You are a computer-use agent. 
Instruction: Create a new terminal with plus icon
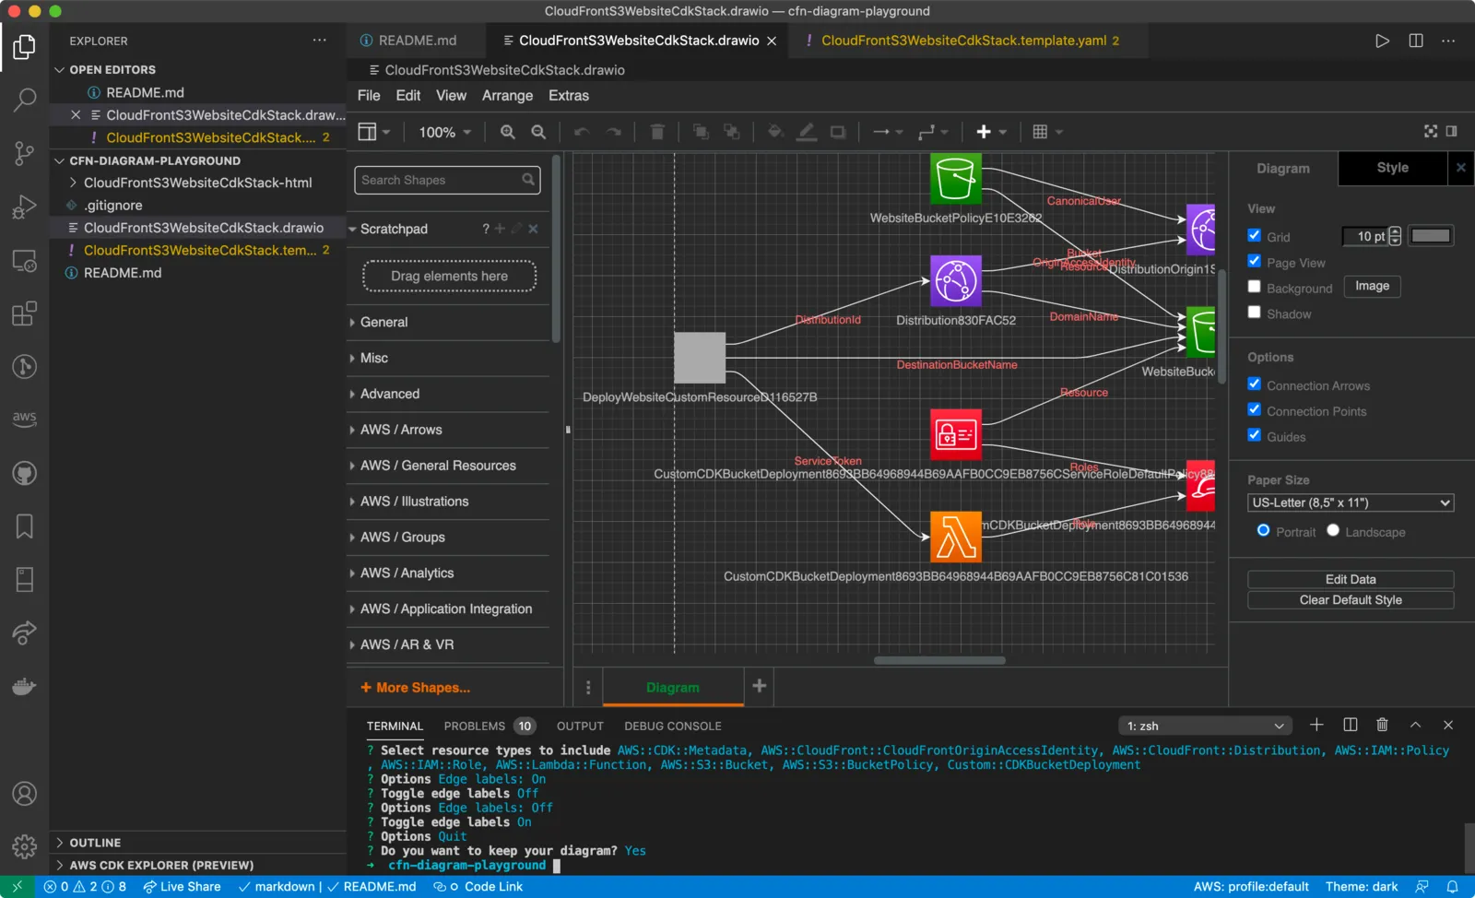[1316, 725]
